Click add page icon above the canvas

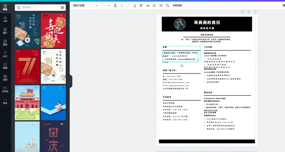coord(255,12)
